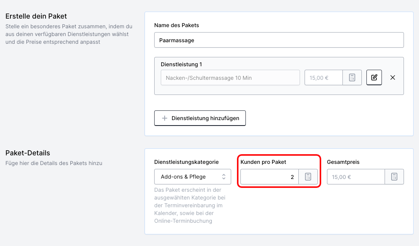Click the 15,00 € price field of Dienstleistung 1
Viewport: 419px width, 246px height.
[x=324, y=77]
